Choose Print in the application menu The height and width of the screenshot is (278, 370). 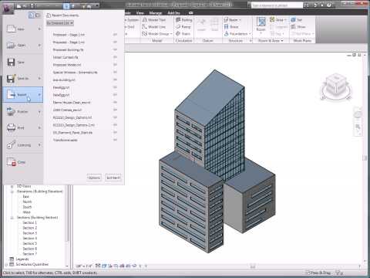(23, 127)
